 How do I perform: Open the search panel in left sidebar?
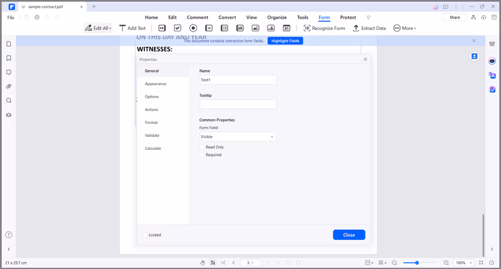9,101
